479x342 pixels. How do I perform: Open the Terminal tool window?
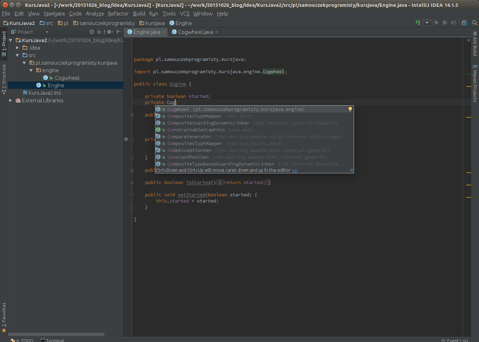(52, 340)
